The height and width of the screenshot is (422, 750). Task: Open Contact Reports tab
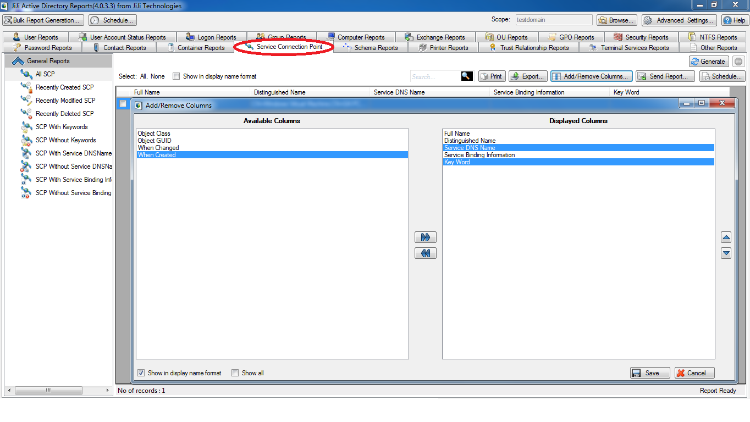pos(119,48)
